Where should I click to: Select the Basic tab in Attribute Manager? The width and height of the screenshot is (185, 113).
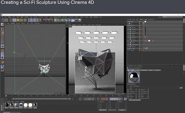pos(130,70)
